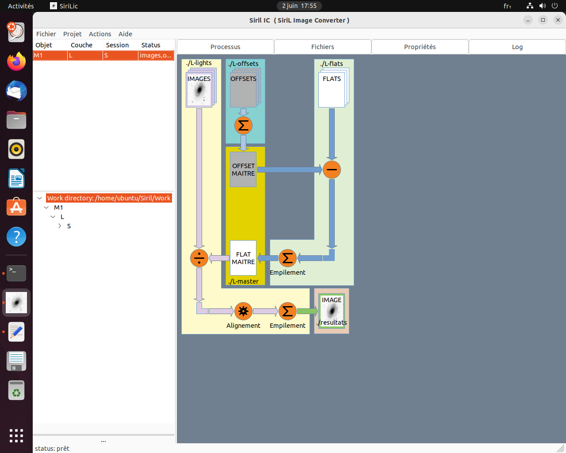
Task: Switch to the Log tab
Action: pos(517,47)
